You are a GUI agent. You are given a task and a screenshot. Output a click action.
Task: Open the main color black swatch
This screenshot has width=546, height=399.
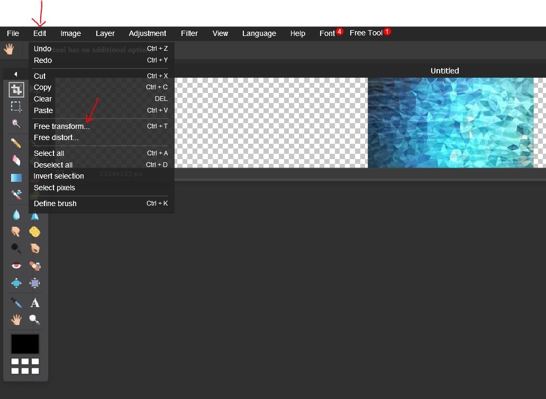click(x=25, y=344)
